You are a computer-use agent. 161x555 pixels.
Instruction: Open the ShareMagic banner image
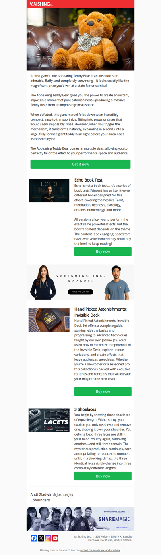80,519
